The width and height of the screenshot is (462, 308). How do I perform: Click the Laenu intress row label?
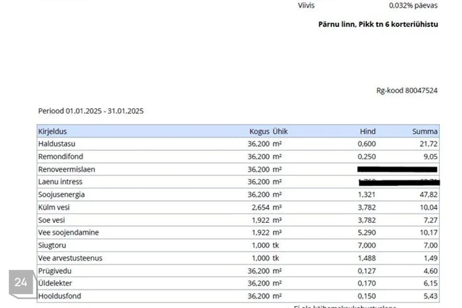pyautogui.click(x=60, y=182)
